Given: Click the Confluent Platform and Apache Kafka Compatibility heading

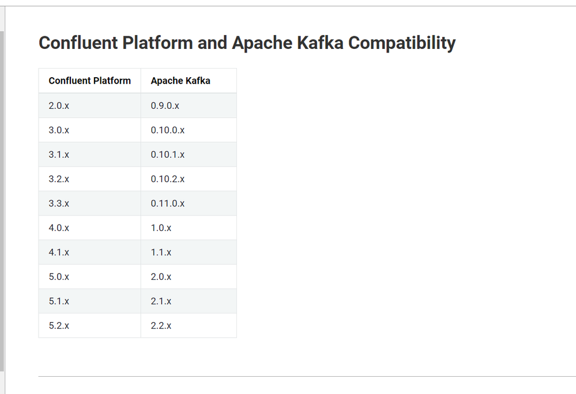Looking at the screenshot, I should click(247, 43).
